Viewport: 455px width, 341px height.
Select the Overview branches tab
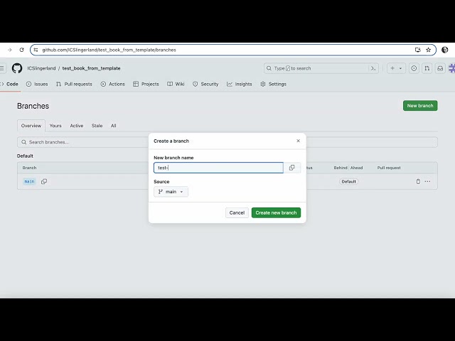(31, 126)
